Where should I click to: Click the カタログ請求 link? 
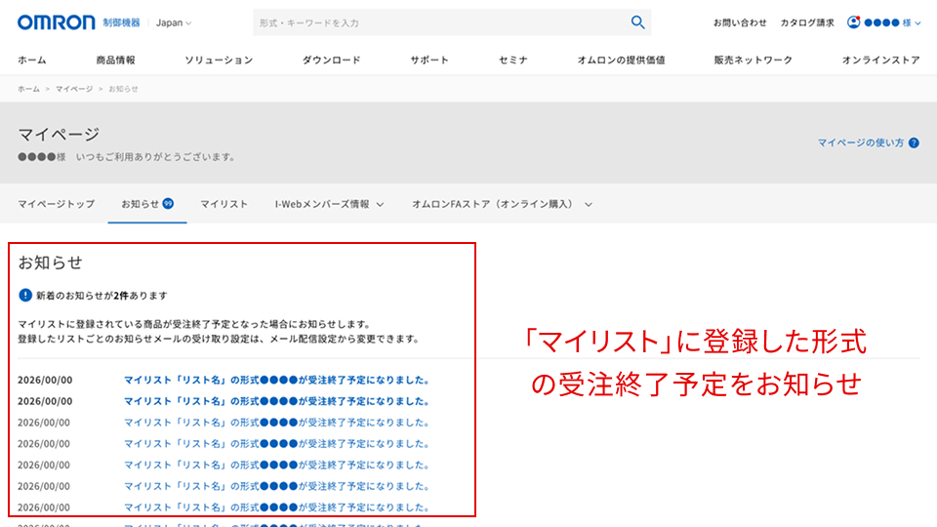coord(806,22)
